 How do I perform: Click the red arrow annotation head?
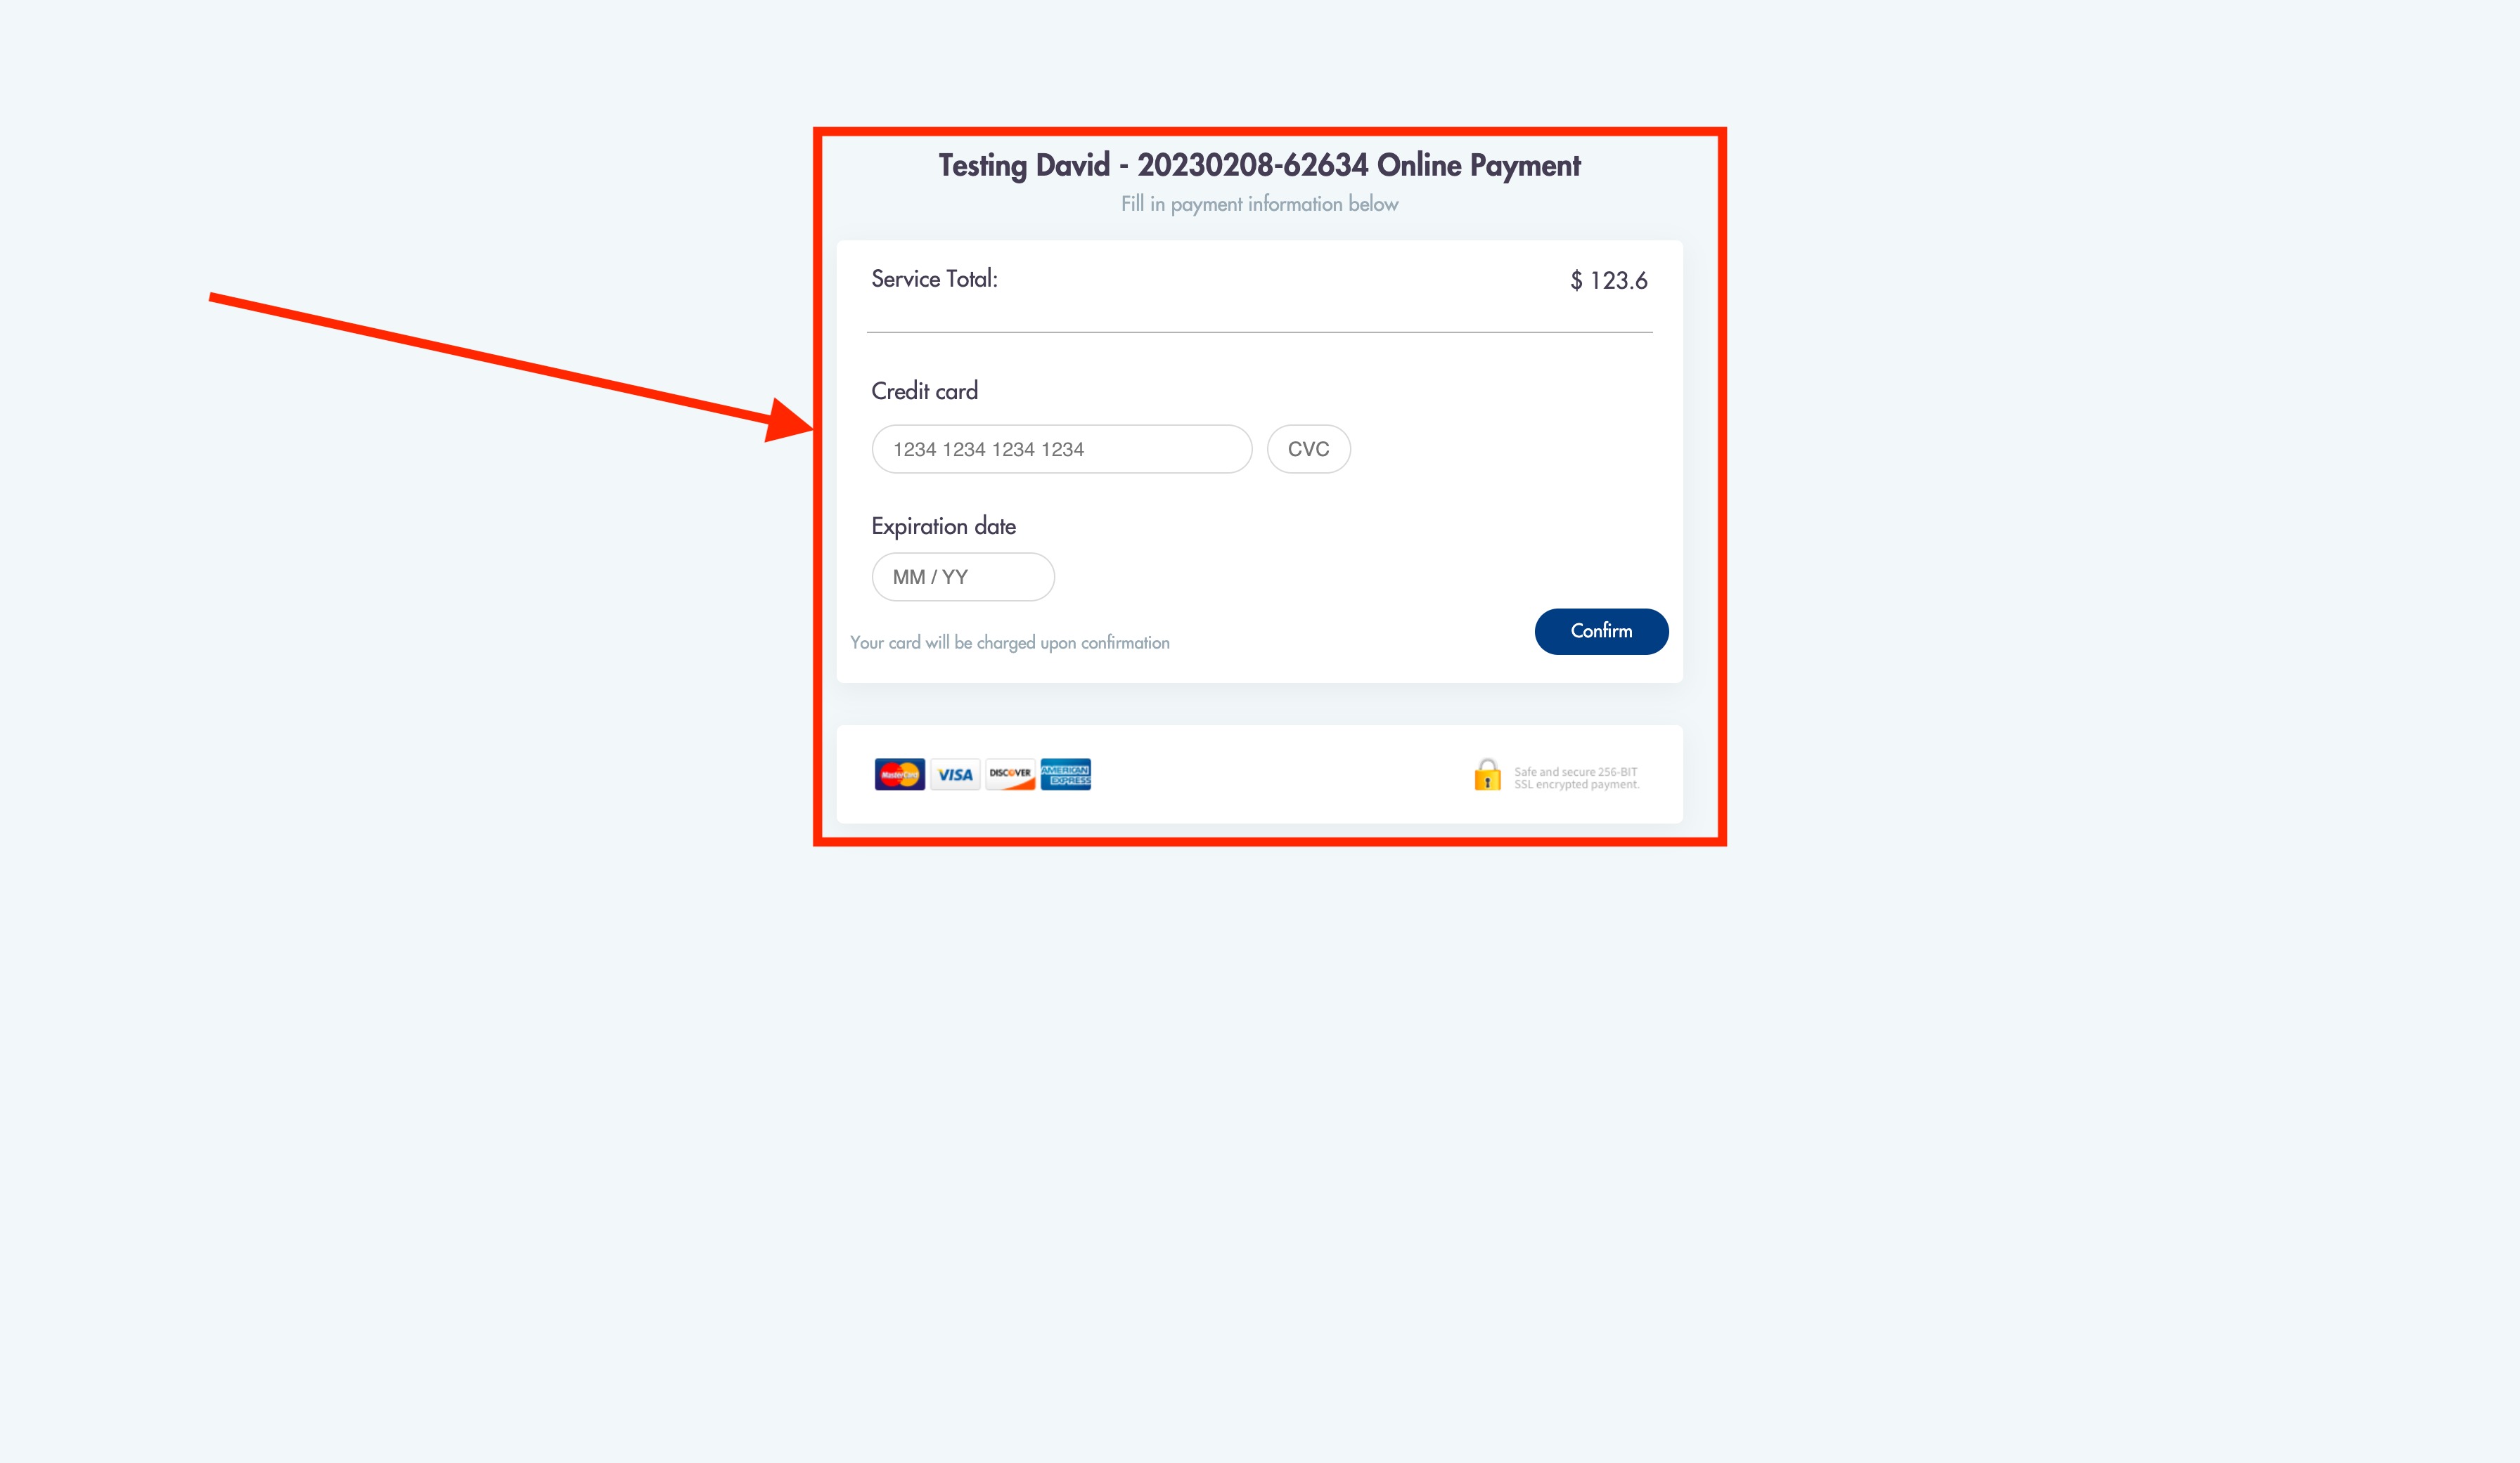790,420
